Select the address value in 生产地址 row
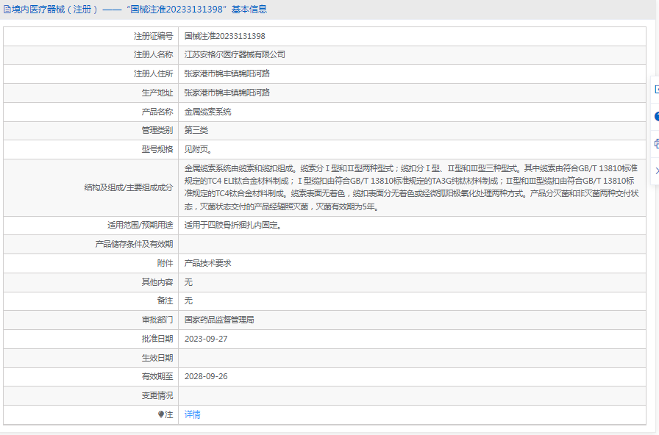Viewport: 659px width, 435px height. [x=227, y=93]
